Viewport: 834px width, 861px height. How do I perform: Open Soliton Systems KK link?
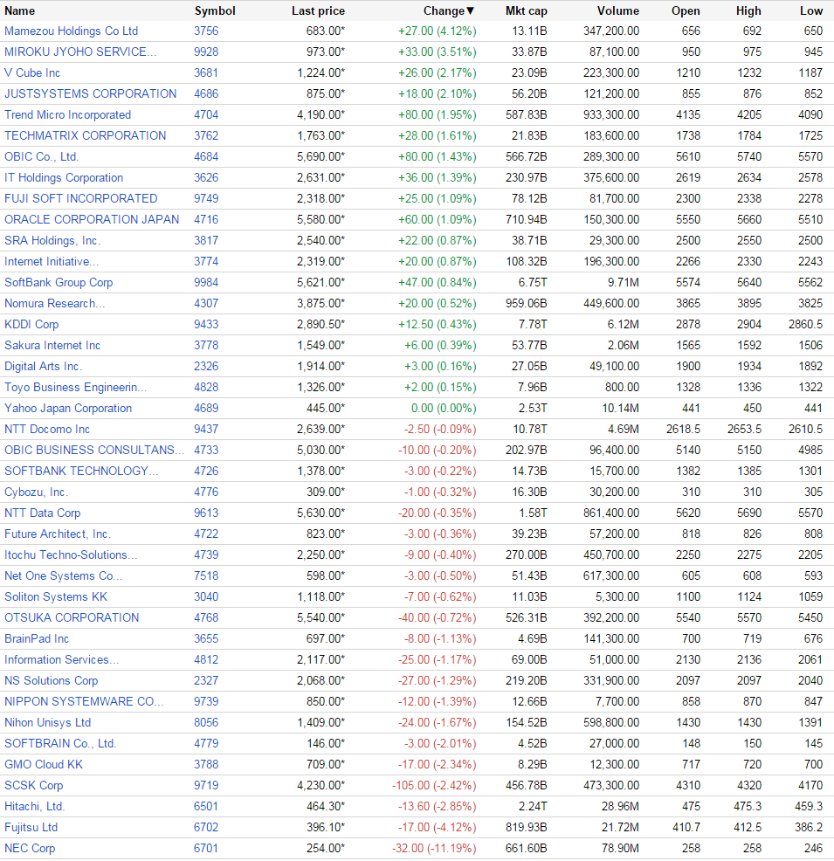click(x=56, y=597)
